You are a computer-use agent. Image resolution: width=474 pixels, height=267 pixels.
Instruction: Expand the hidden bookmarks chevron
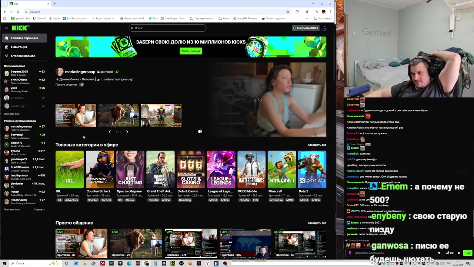[x=307, y=19]
